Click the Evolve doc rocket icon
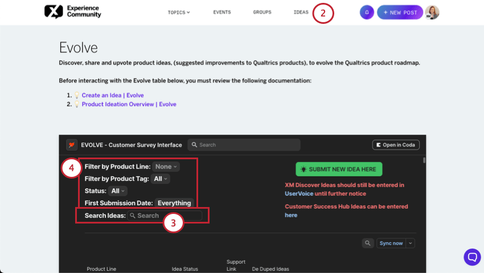The image size is (484, 273). (x=72, y=144)
